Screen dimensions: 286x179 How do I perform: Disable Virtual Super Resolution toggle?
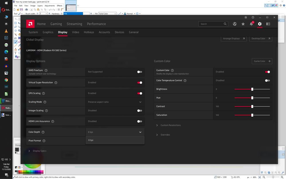point(140,83)
